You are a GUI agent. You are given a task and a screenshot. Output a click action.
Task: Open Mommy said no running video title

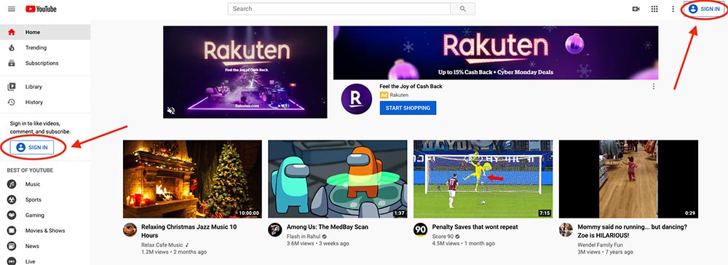[633, 231]
